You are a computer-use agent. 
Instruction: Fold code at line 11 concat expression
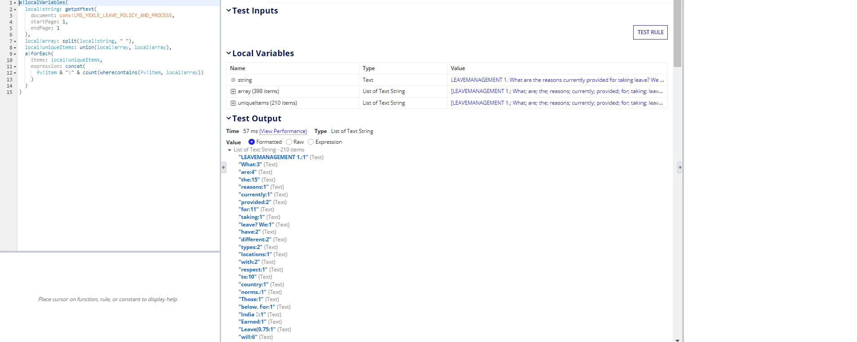(x=15, y=67)
